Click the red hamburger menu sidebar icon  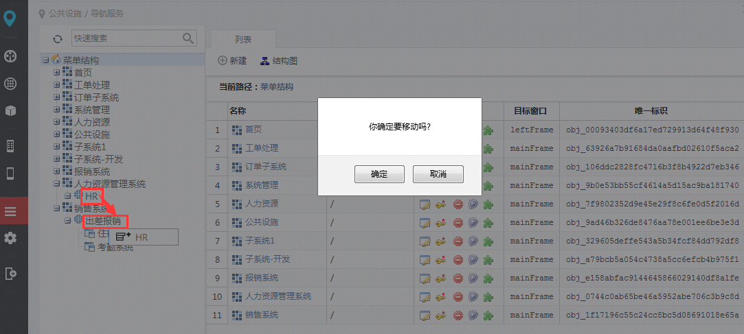[x=10, y=211]
